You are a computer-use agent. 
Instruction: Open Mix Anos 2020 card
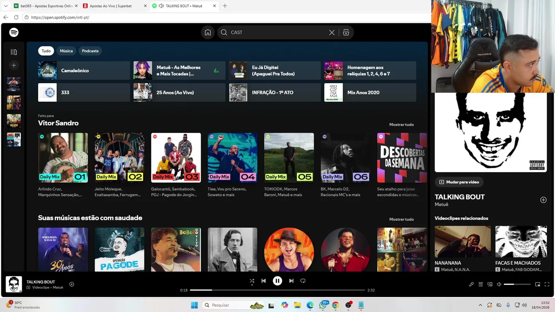click(370, 92)
